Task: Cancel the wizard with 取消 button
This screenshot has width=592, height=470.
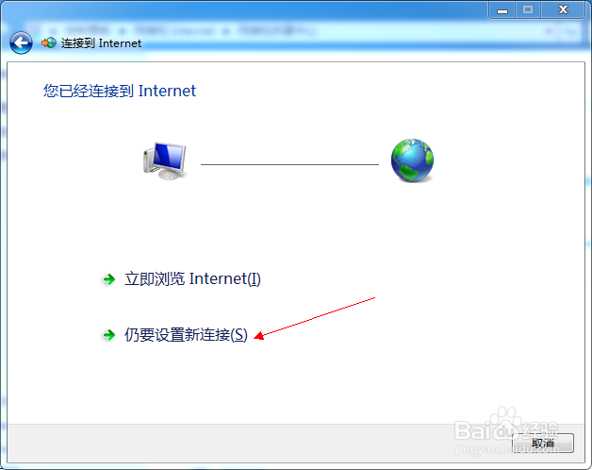Action: coord(543,443)
